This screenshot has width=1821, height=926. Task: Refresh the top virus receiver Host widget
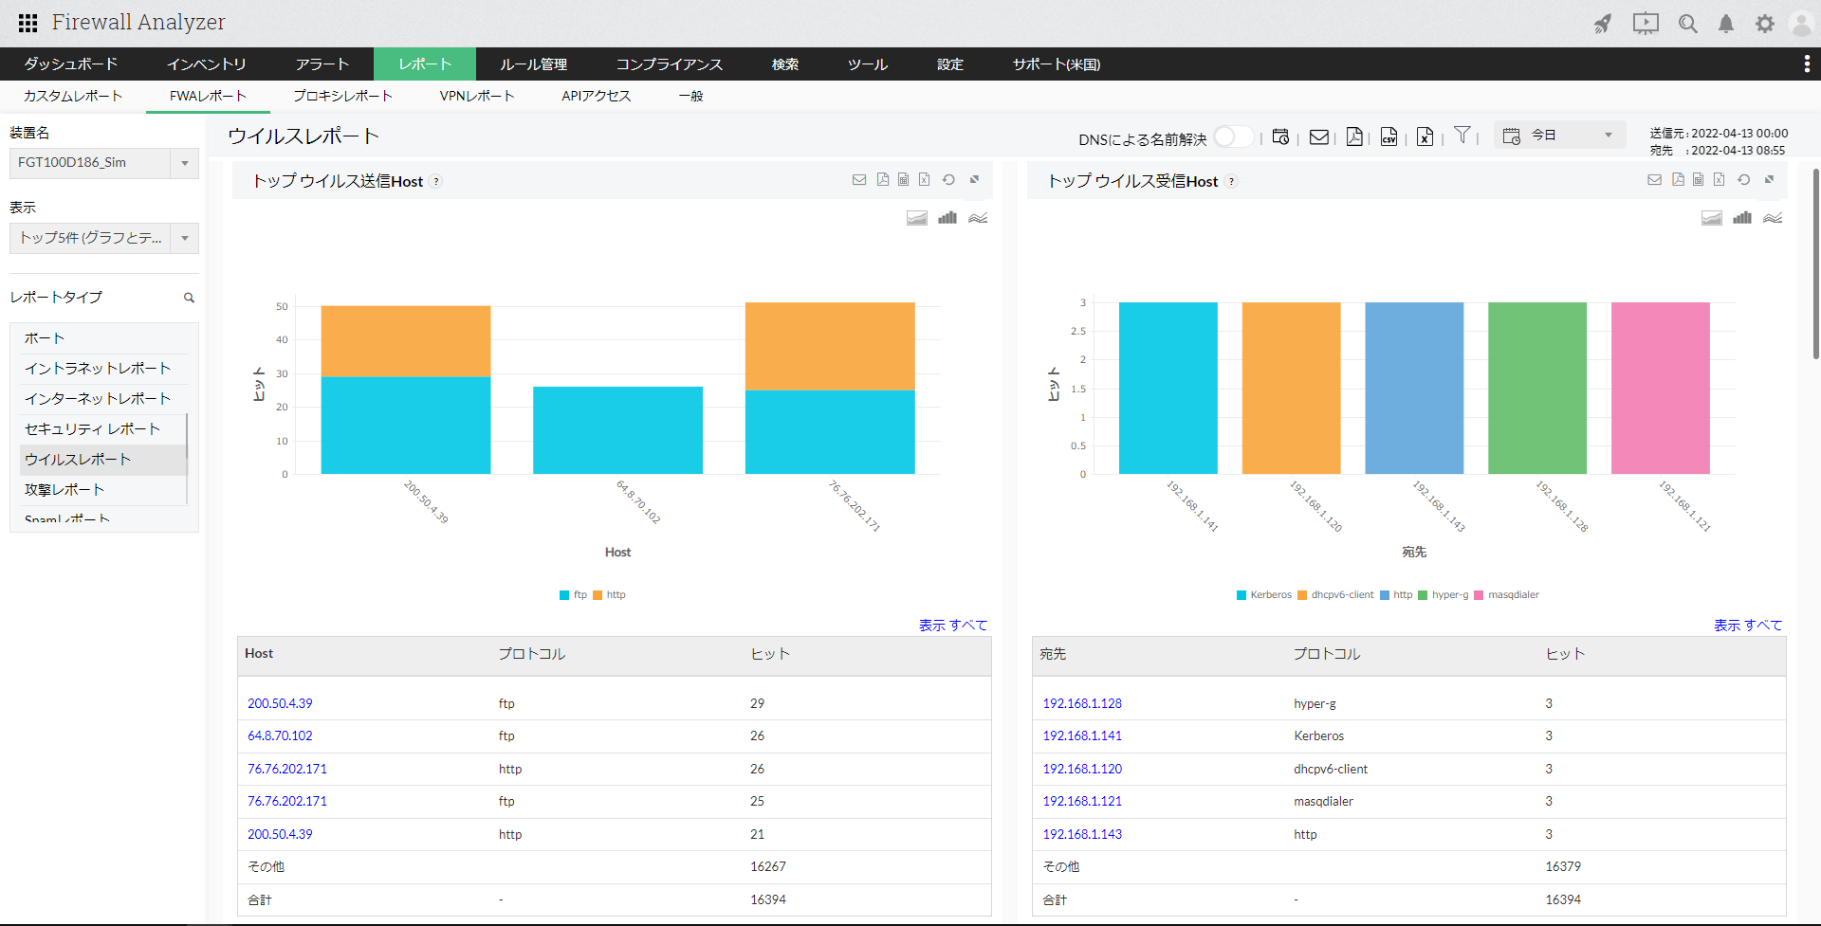point(1743,180)
